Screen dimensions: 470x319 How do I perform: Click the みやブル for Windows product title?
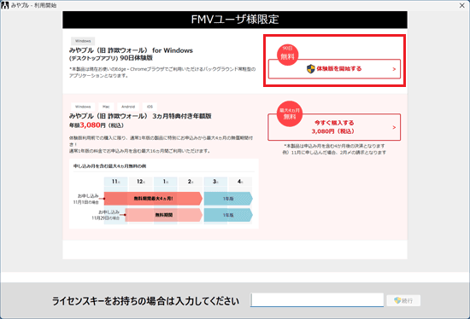(x=131, y=54)
